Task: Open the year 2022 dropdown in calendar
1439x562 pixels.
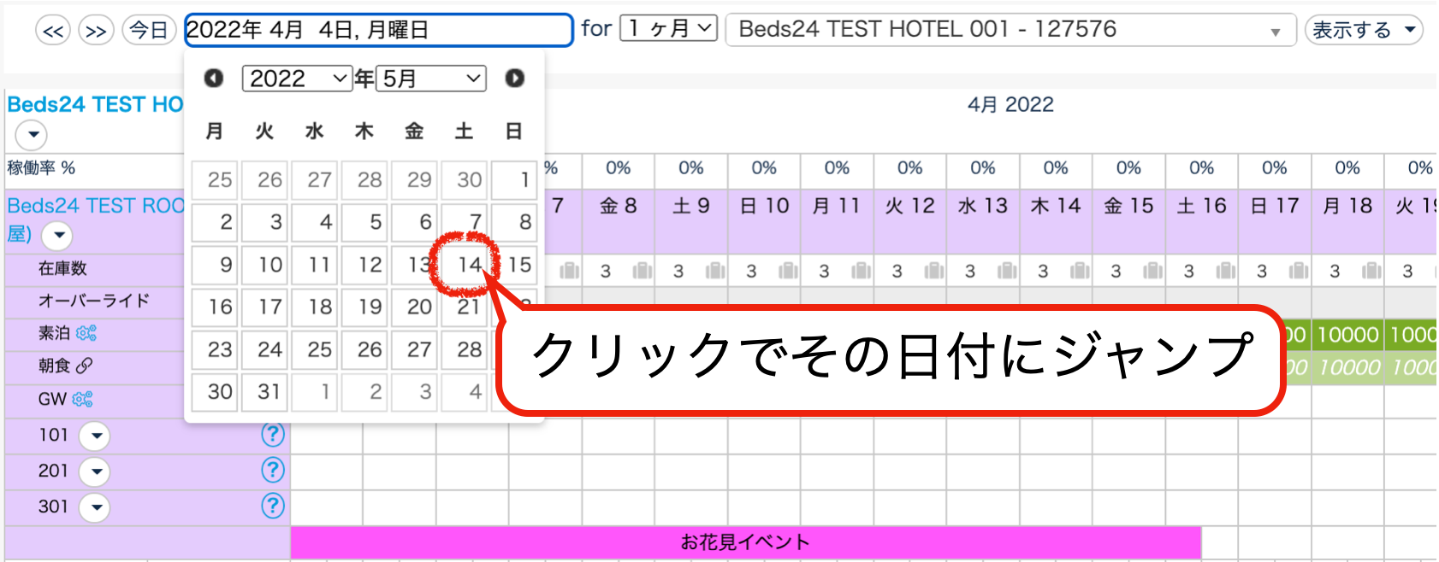Action: tap(297, 79)
